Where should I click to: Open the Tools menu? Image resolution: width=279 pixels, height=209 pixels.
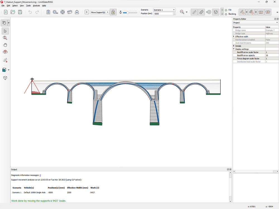28,6
